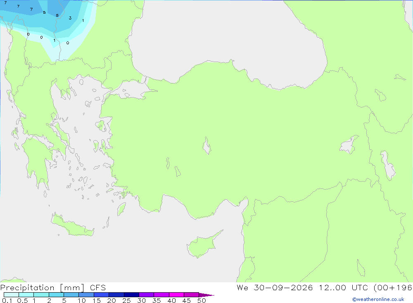Image resolution: width=413 pixels, height=303 pixels.
Task: Click the precipitation value 3 on the map
Action: [70, 18]
